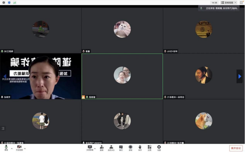Mute the microphone in the bottom toolbar
Viewport: 245px width, 153px height.
[x=6, y=147]
